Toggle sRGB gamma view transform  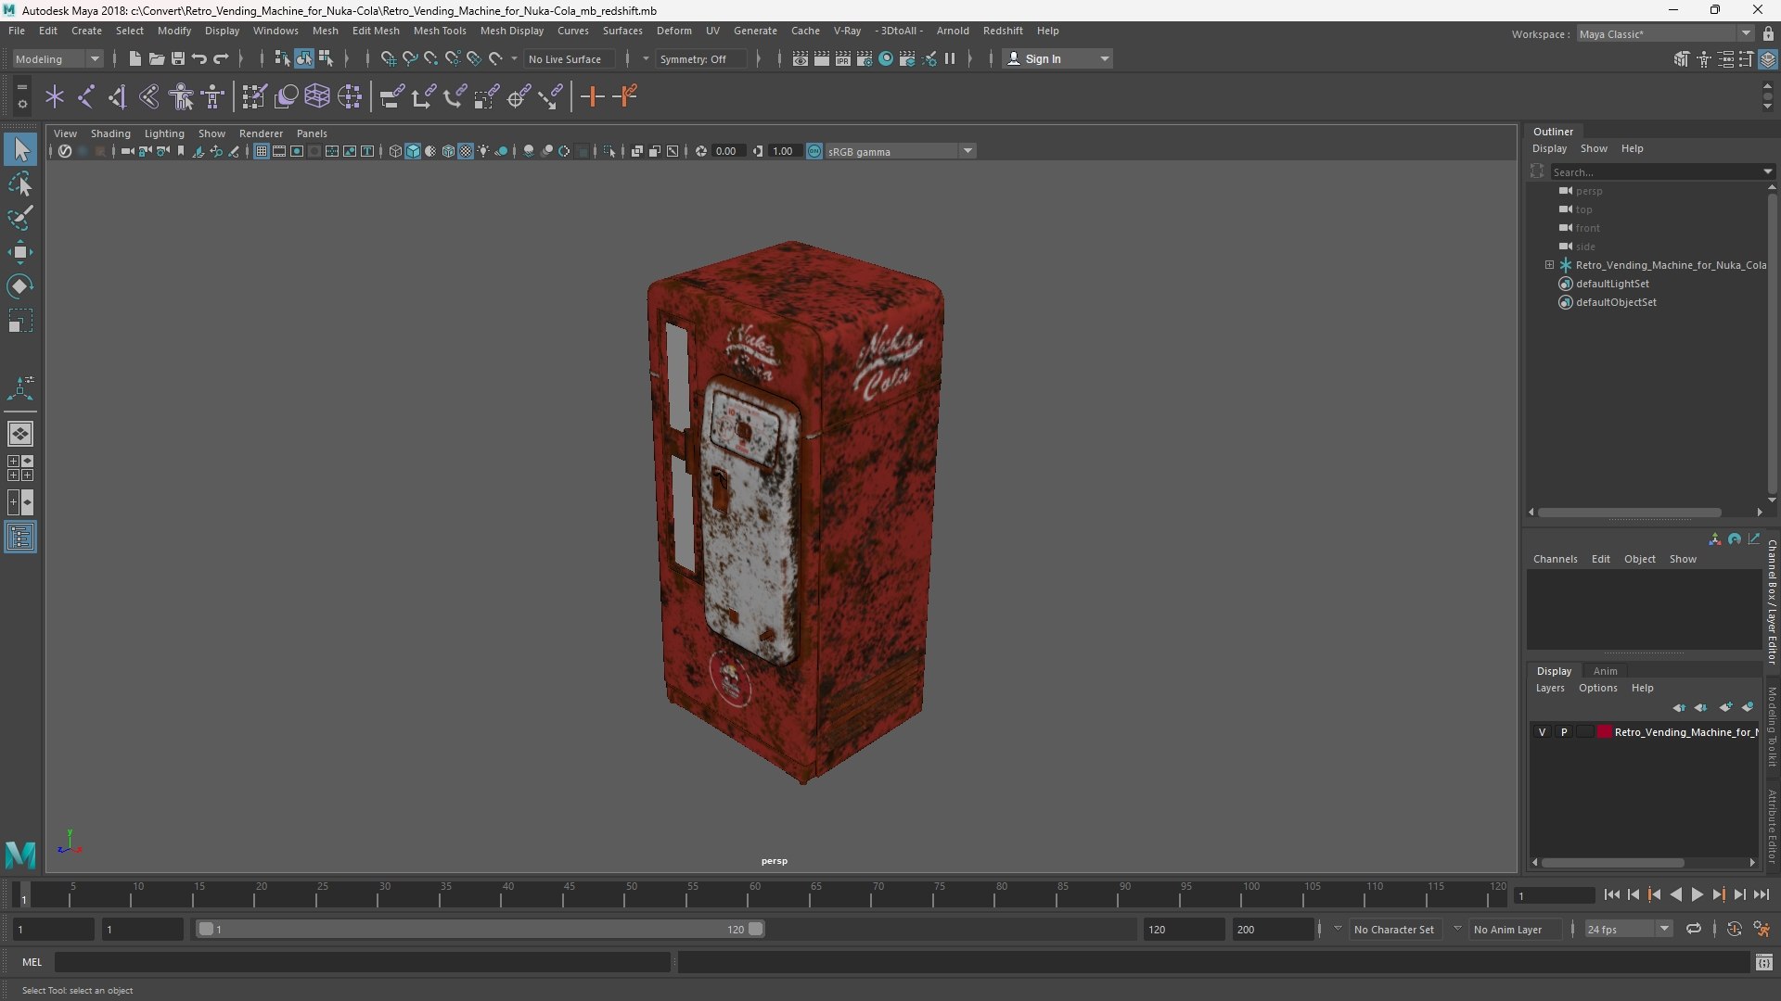click(x=814, y=151)
